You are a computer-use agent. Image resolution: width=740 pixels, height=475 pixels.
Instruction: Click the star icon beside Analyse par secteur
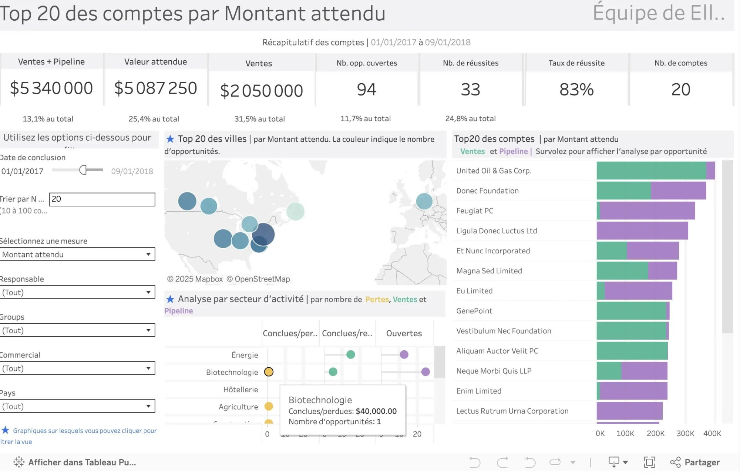pos(170,299)
